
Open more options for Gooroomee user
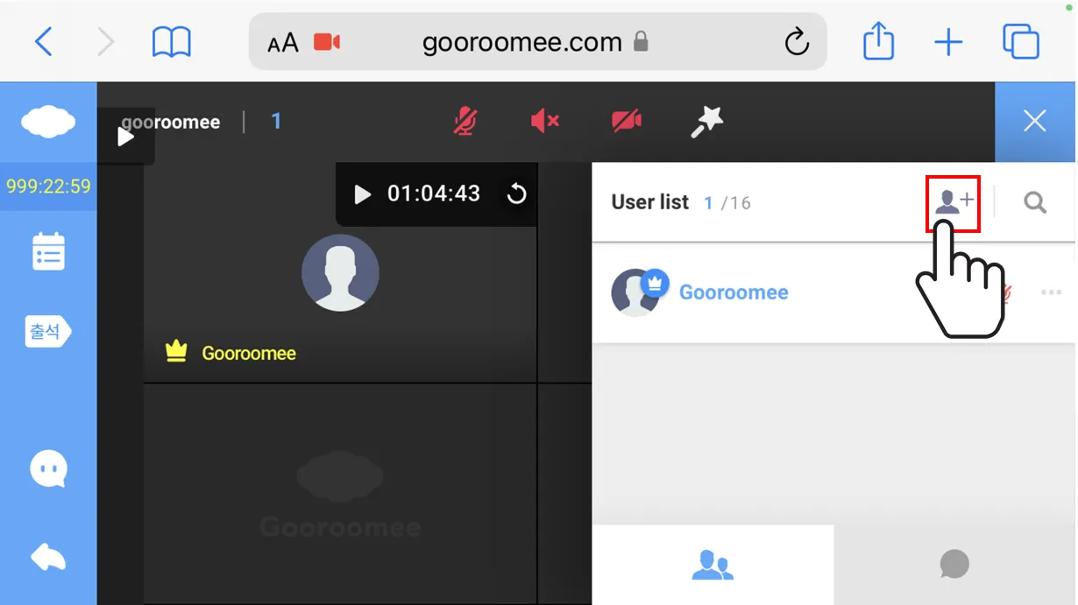[x=1051, y=292]
